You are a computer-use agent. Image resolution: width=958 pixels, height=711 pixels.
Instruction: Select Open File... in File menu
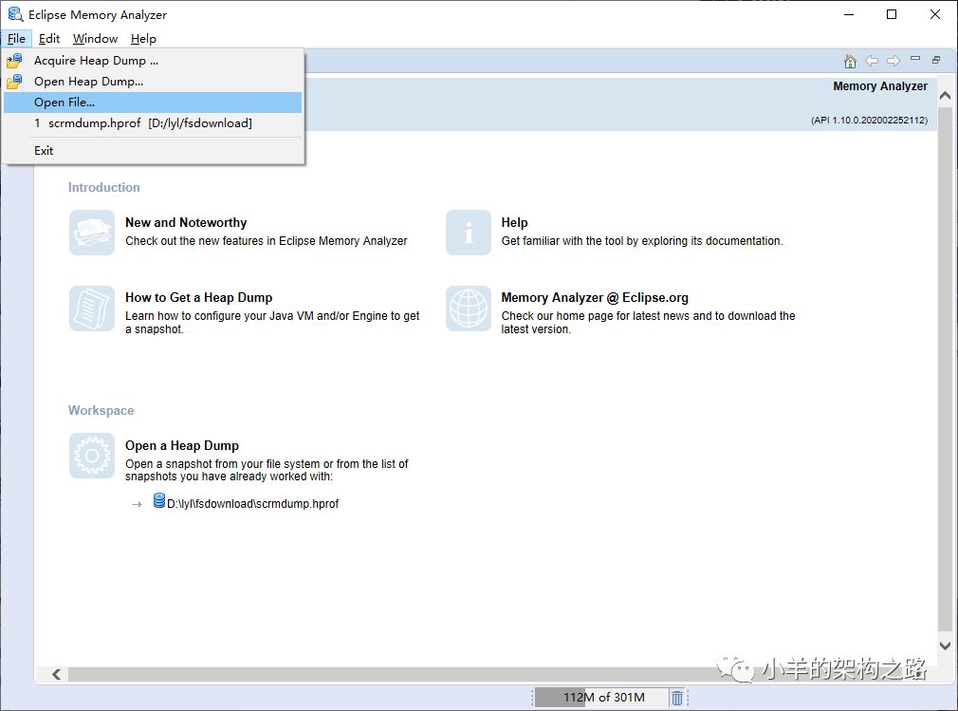coord(153,103)
